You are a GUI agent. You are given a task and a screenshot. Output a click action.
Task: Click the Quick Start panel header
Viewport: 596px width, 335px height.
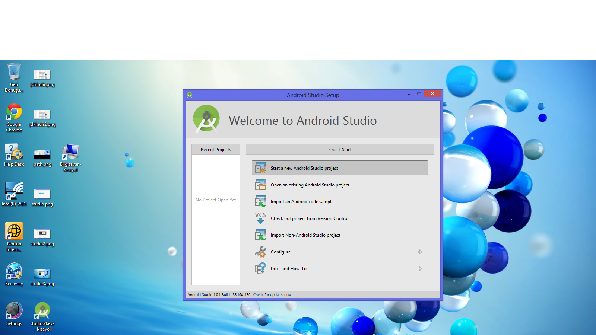pyautogui.click(x=340, y=150)
